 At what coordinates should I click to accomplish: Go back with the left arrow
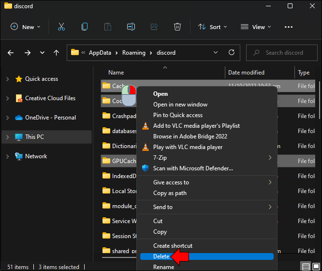tap(11, 53)
